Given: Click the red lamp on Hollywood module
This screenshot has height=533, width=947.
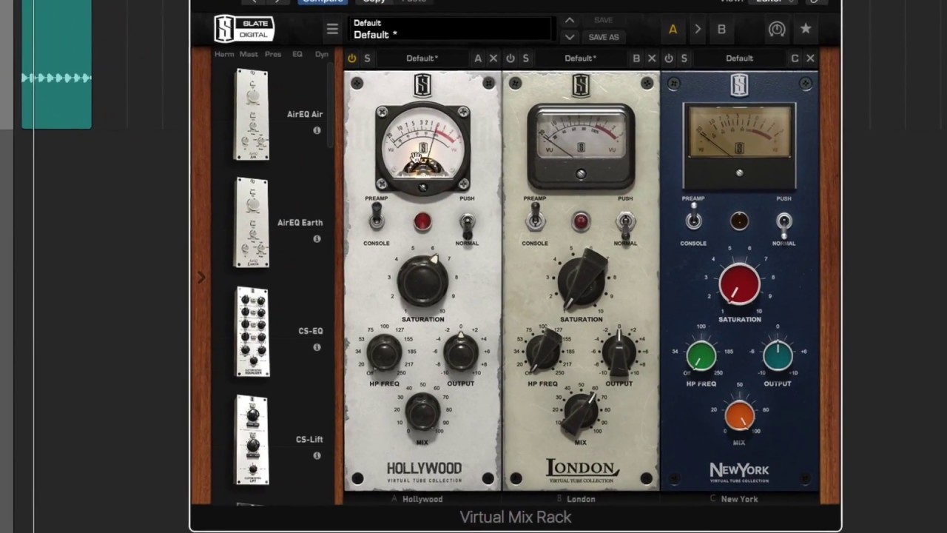Looking at the screenshot, I should 422,221.
